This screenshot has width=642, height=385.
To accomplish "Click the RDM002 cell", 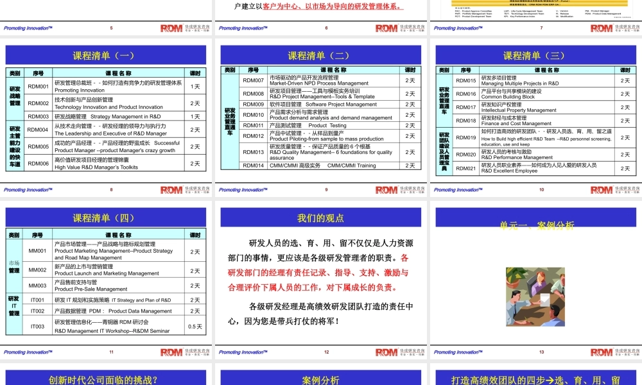I will tap(38, 103).
